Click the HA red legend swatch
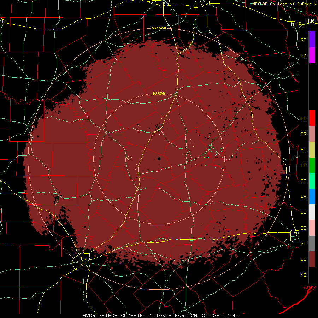This screenshot has width=318, height=318. [x=312, y=118]
